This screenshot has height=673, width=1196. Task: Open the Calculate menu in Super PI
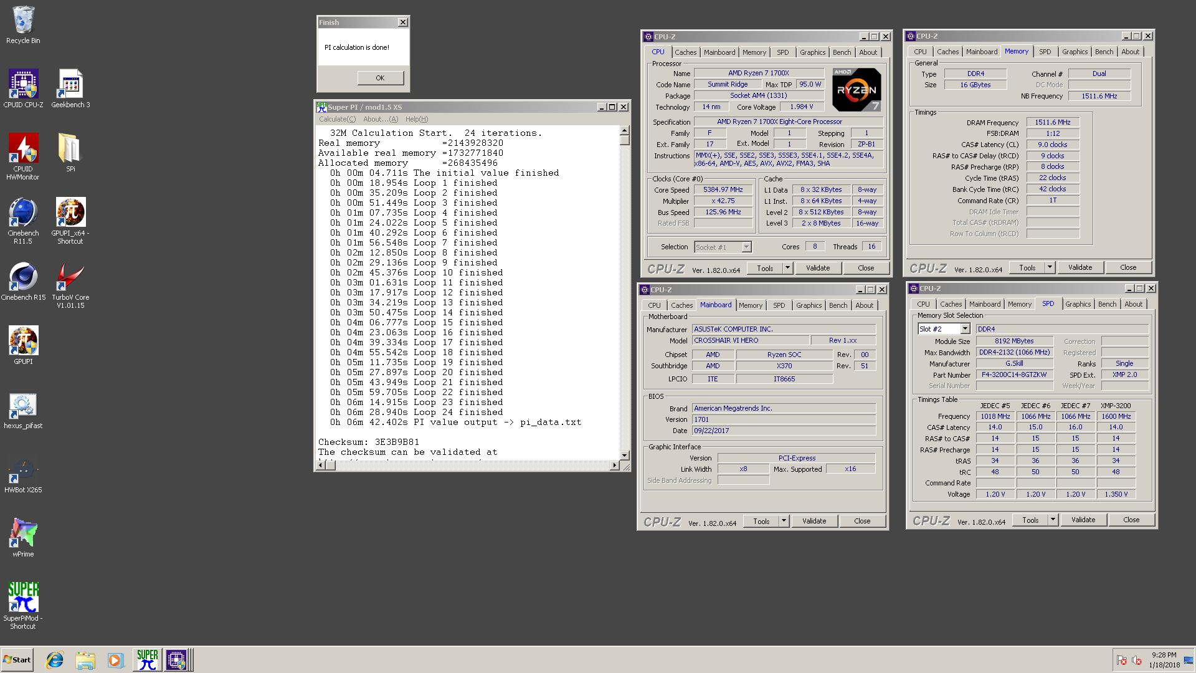point(337,119)
